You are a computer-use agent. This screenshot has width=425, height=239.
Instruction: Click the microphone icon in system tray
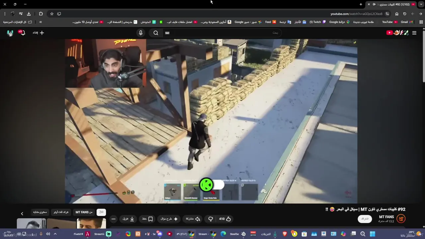(41, 234)
